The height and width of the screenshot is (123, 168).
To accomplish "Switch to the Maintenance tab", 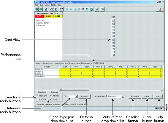I will click(86, 63).
